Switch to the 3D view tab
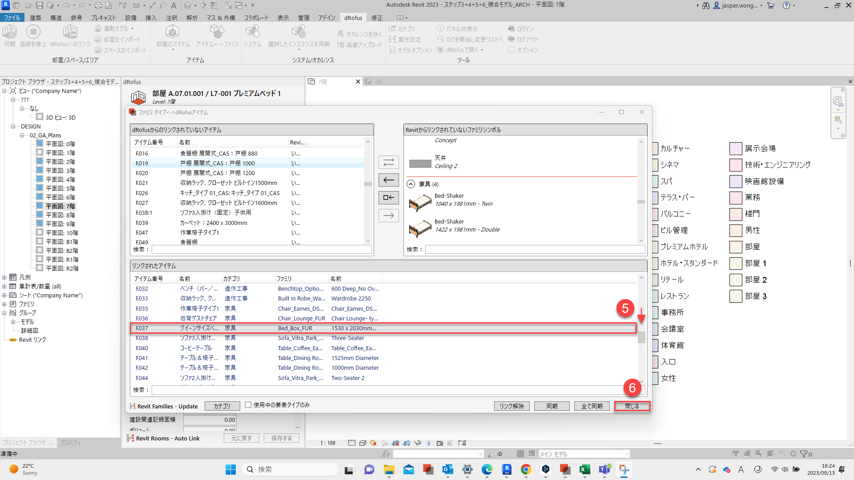This screenshot has width=854, height=480. [x=378, y=82]
